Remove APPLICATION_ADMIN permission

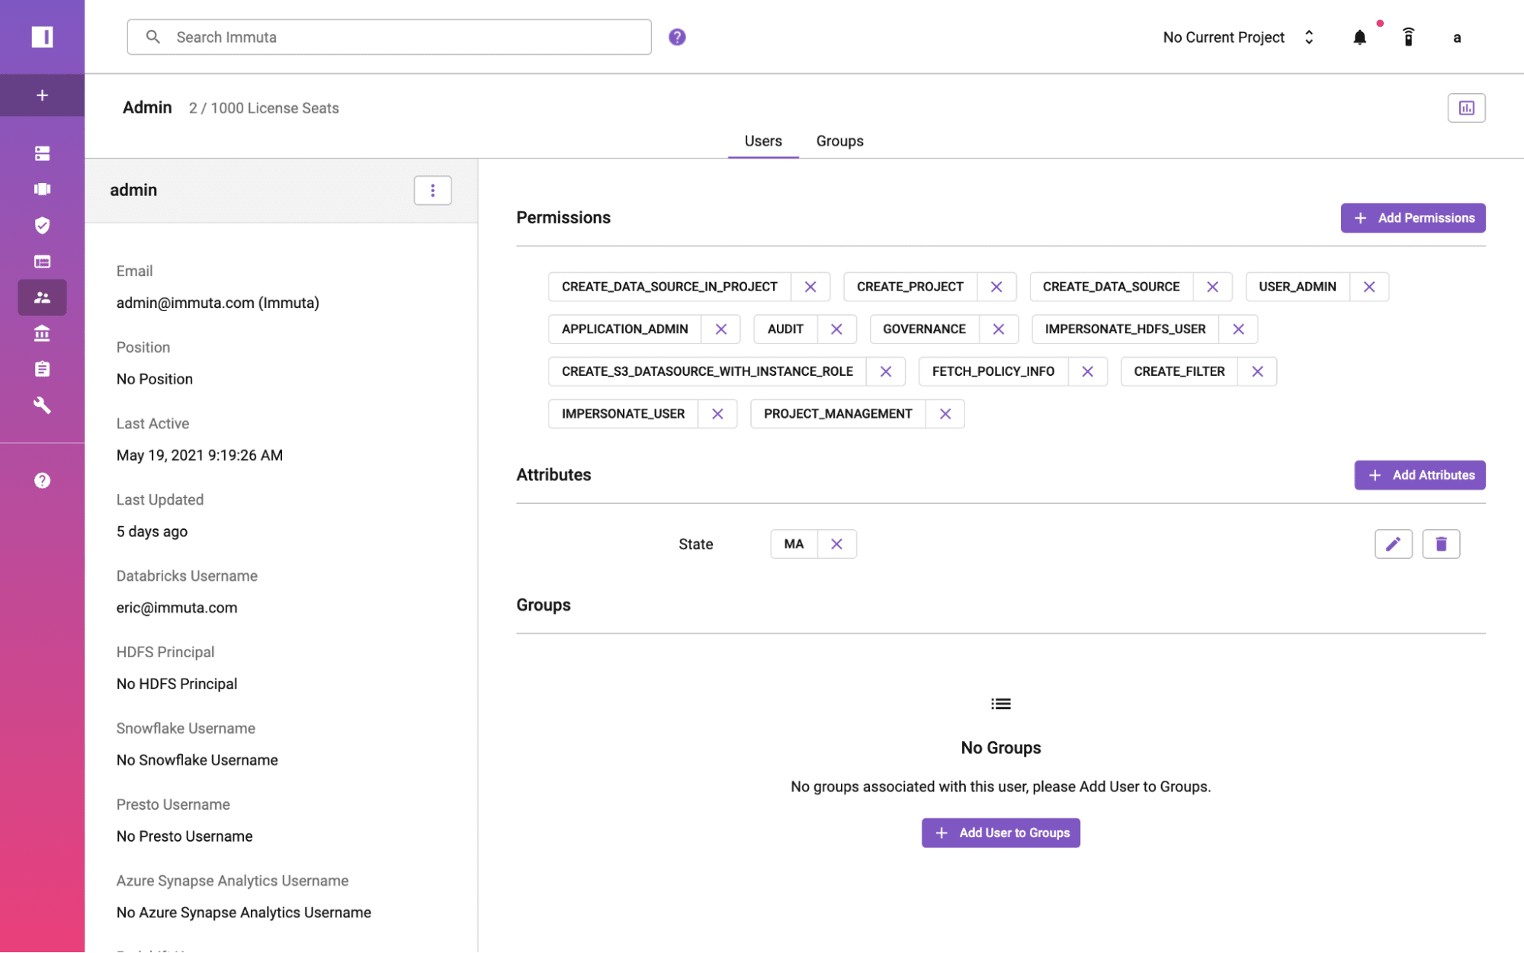(x=720, y=329)
